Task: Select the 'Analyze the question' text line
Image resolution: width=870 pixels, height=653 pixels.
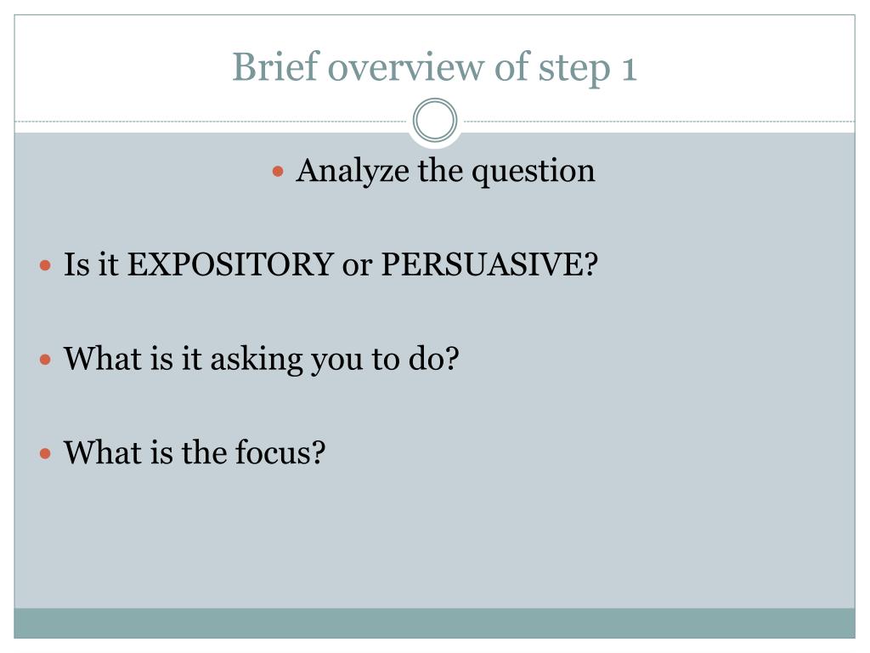Action: coord(445,171)
